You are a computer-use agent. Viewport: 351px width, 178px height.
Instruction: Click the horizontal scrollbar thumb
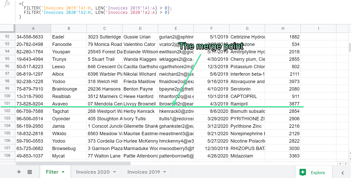coord(73,163)
